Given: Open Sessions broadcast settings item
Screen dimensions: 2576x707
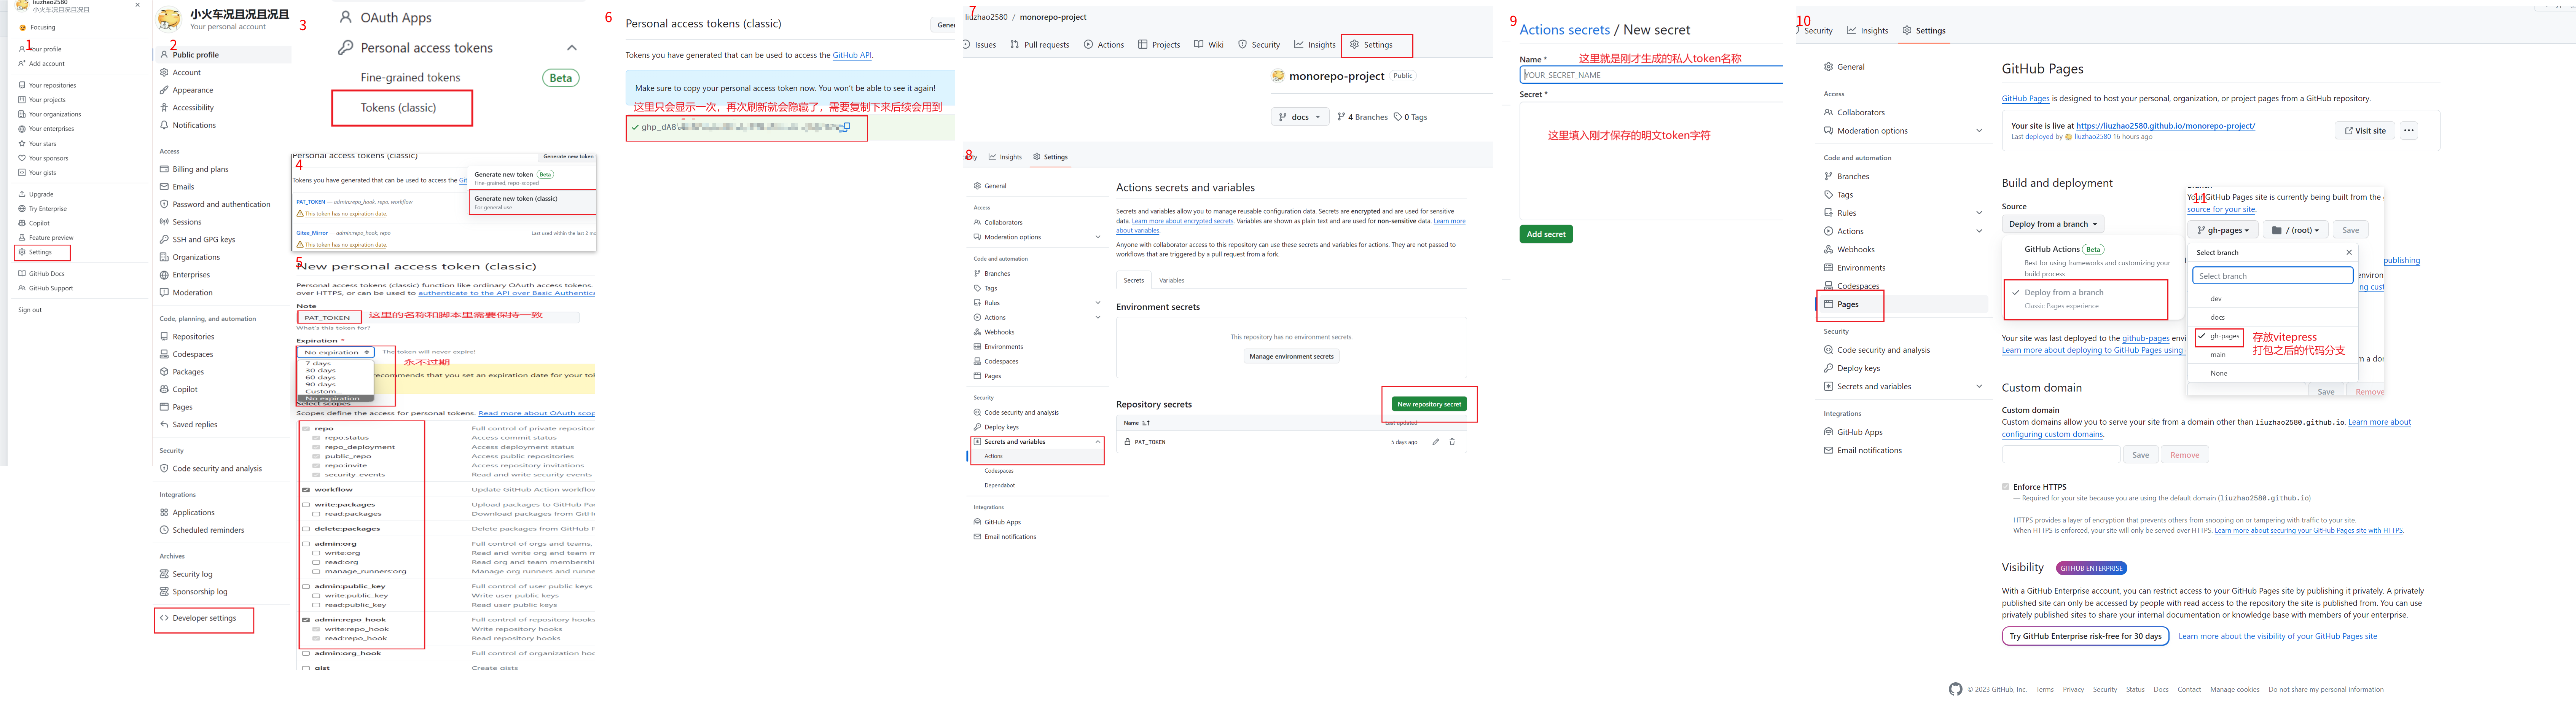Looking at the screenshot, I should coord(181,222).
